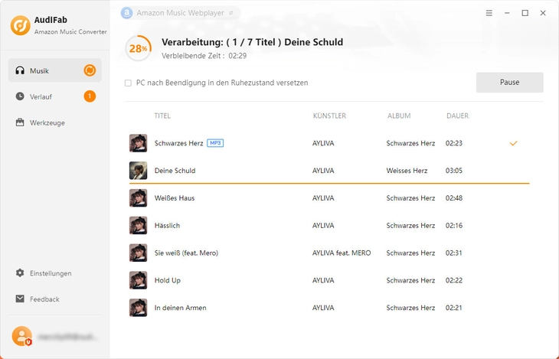Click the Schwarzes Herz track cover thumbnail
Image resolution: width=559 pixels, height=359 pixels.
coord(139,143)
